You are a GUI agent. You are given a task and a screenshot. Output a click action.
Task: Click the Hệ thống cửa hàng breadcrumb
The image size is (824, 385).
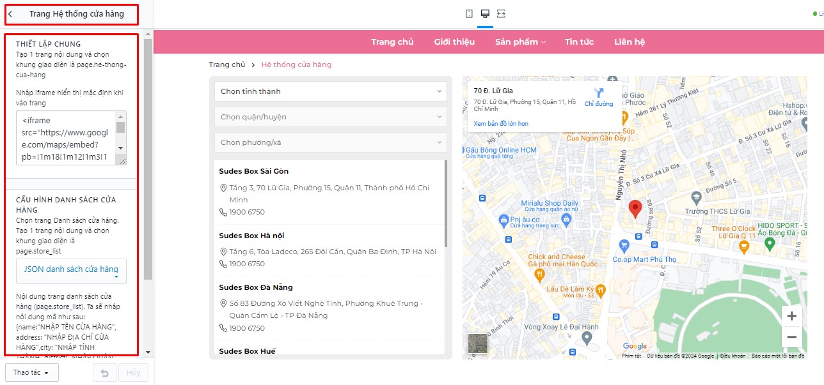(x=296, y=64)
